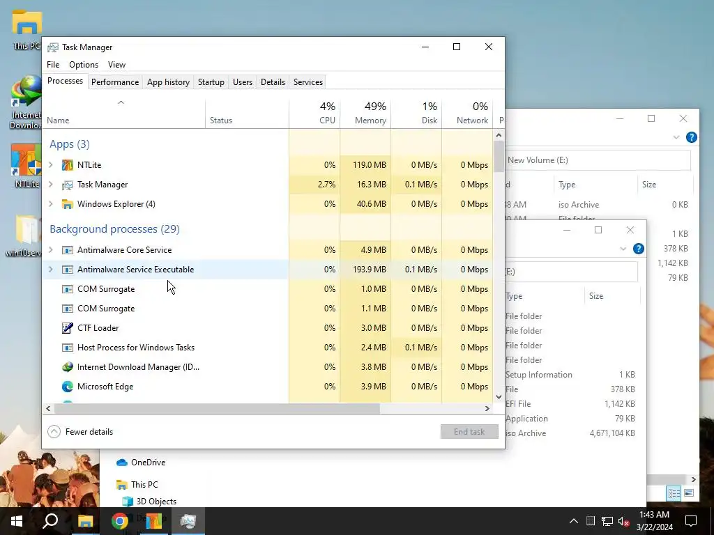Sort by the Name column header
The width and height of the screenshot is (714, 535).
[x=124, y=113]
